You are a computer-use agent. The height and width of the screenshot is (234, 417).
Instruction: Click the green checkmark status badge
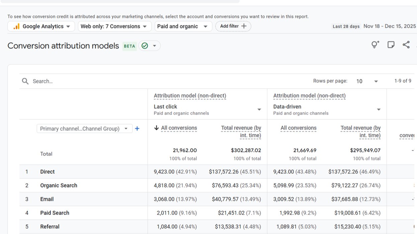click(x=145, y=45)
